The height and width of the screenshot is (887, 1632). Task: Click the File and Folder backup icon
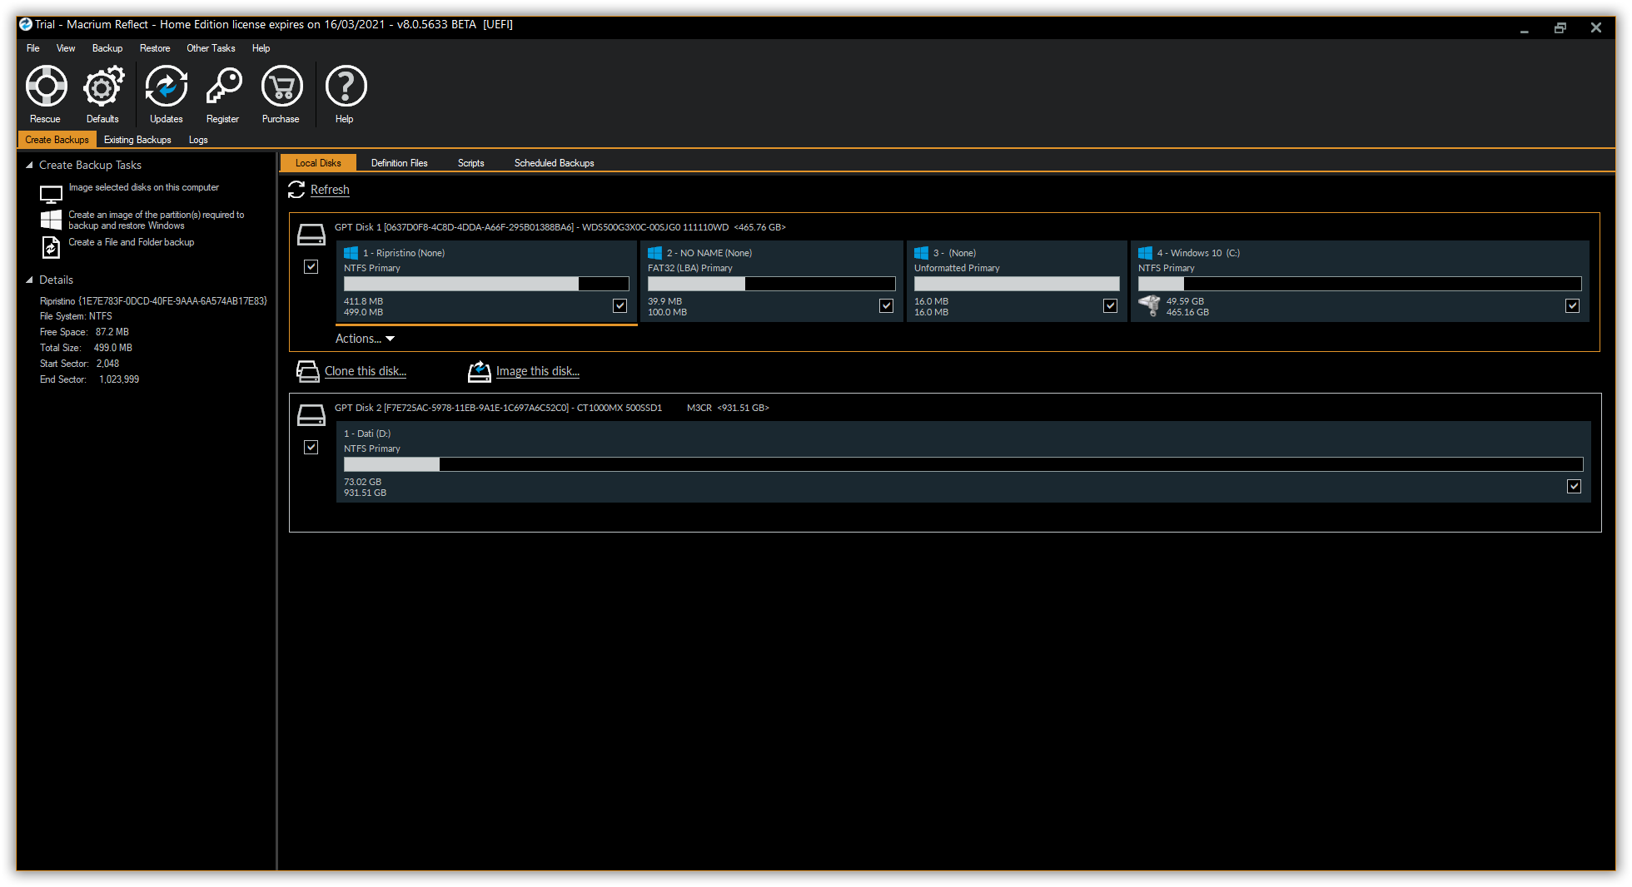pyautogui.click(x=51, y=247)
